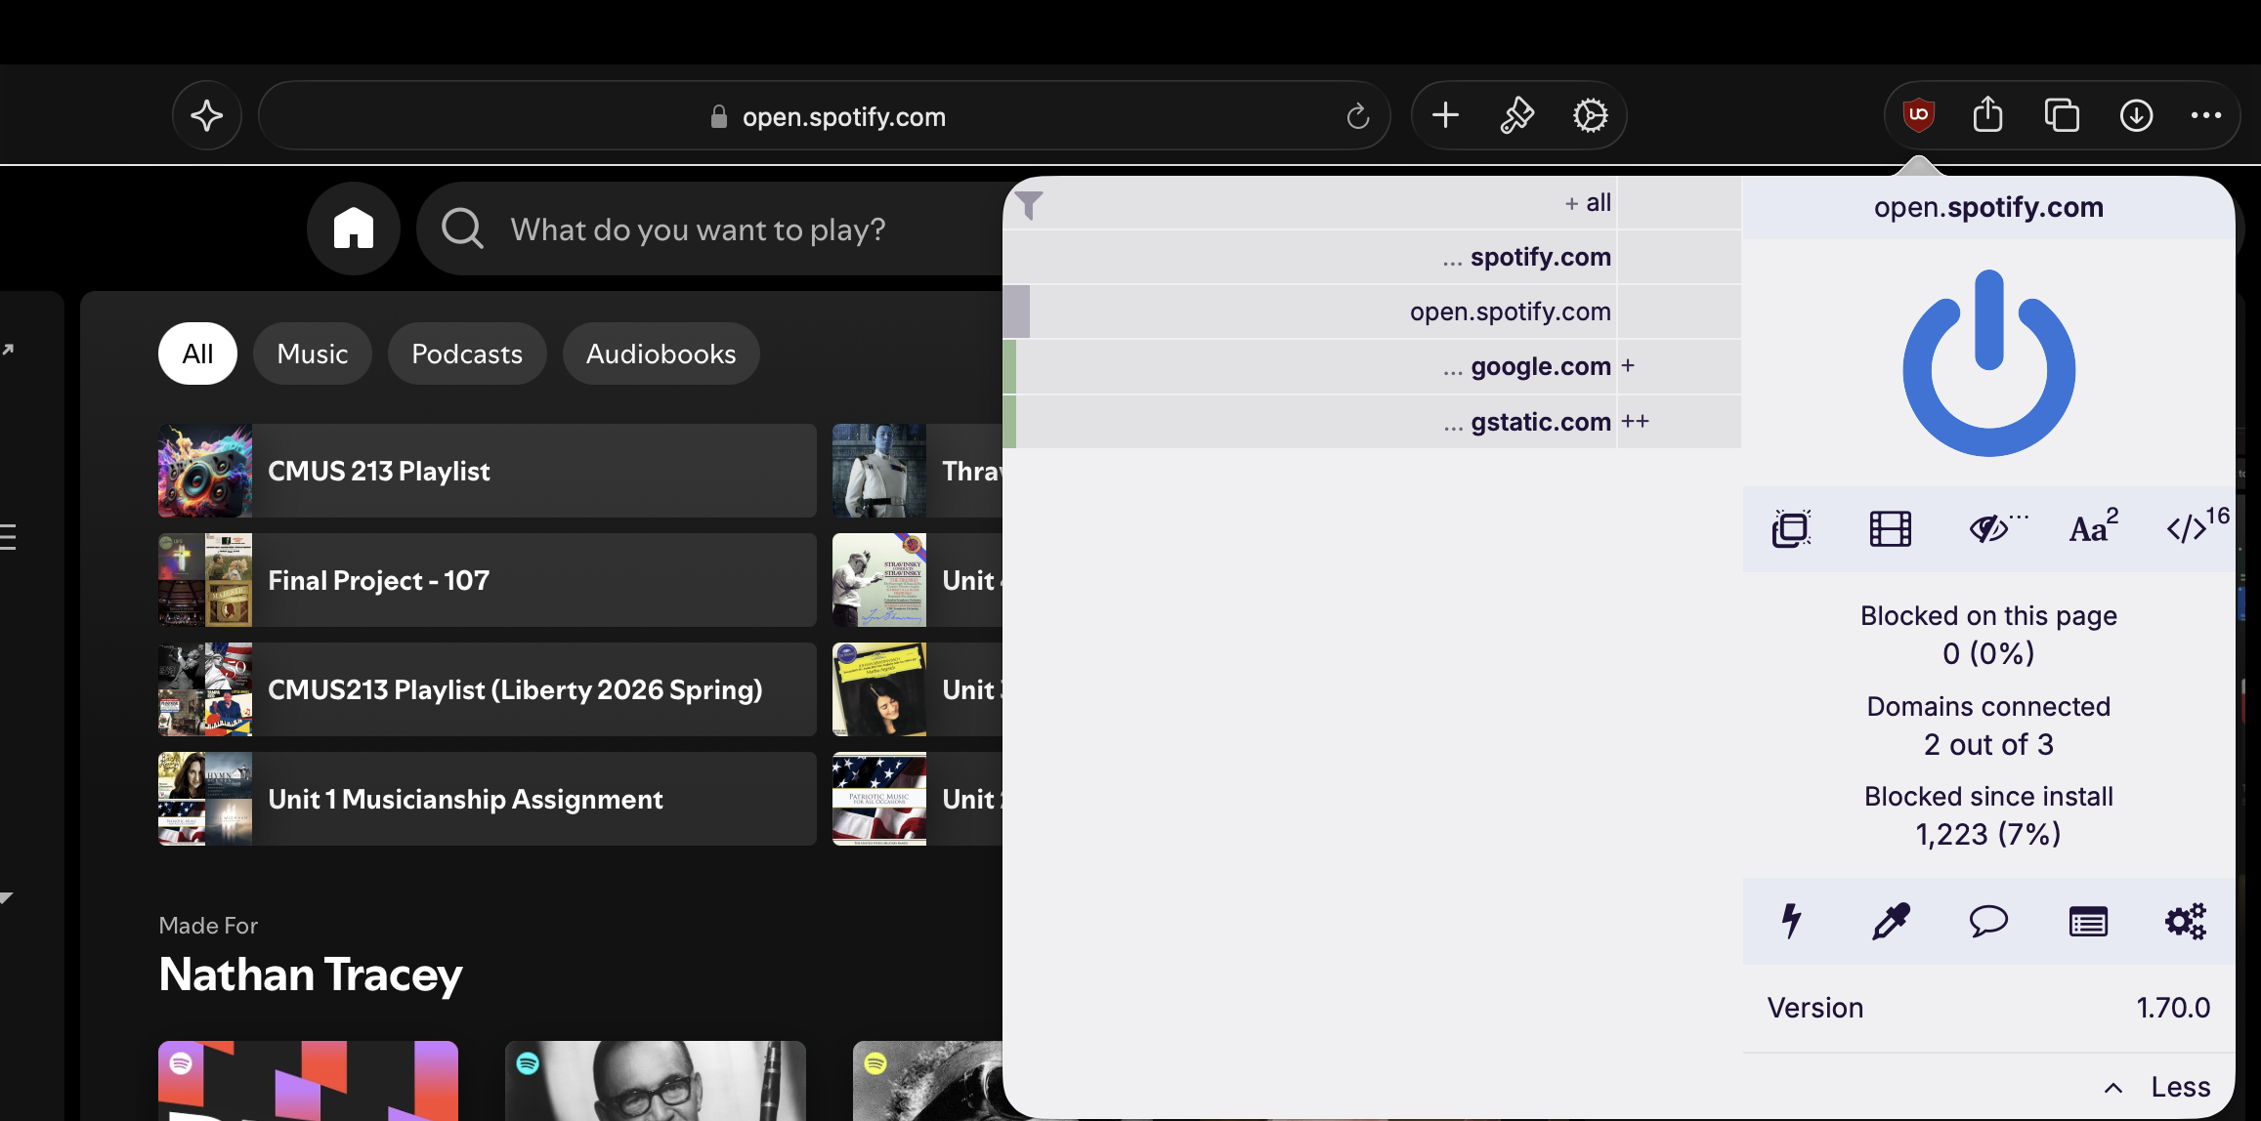Click 'Blocked on this page' 0 (0%) stat
2261x1121 pixels.
click(1988, 635)
